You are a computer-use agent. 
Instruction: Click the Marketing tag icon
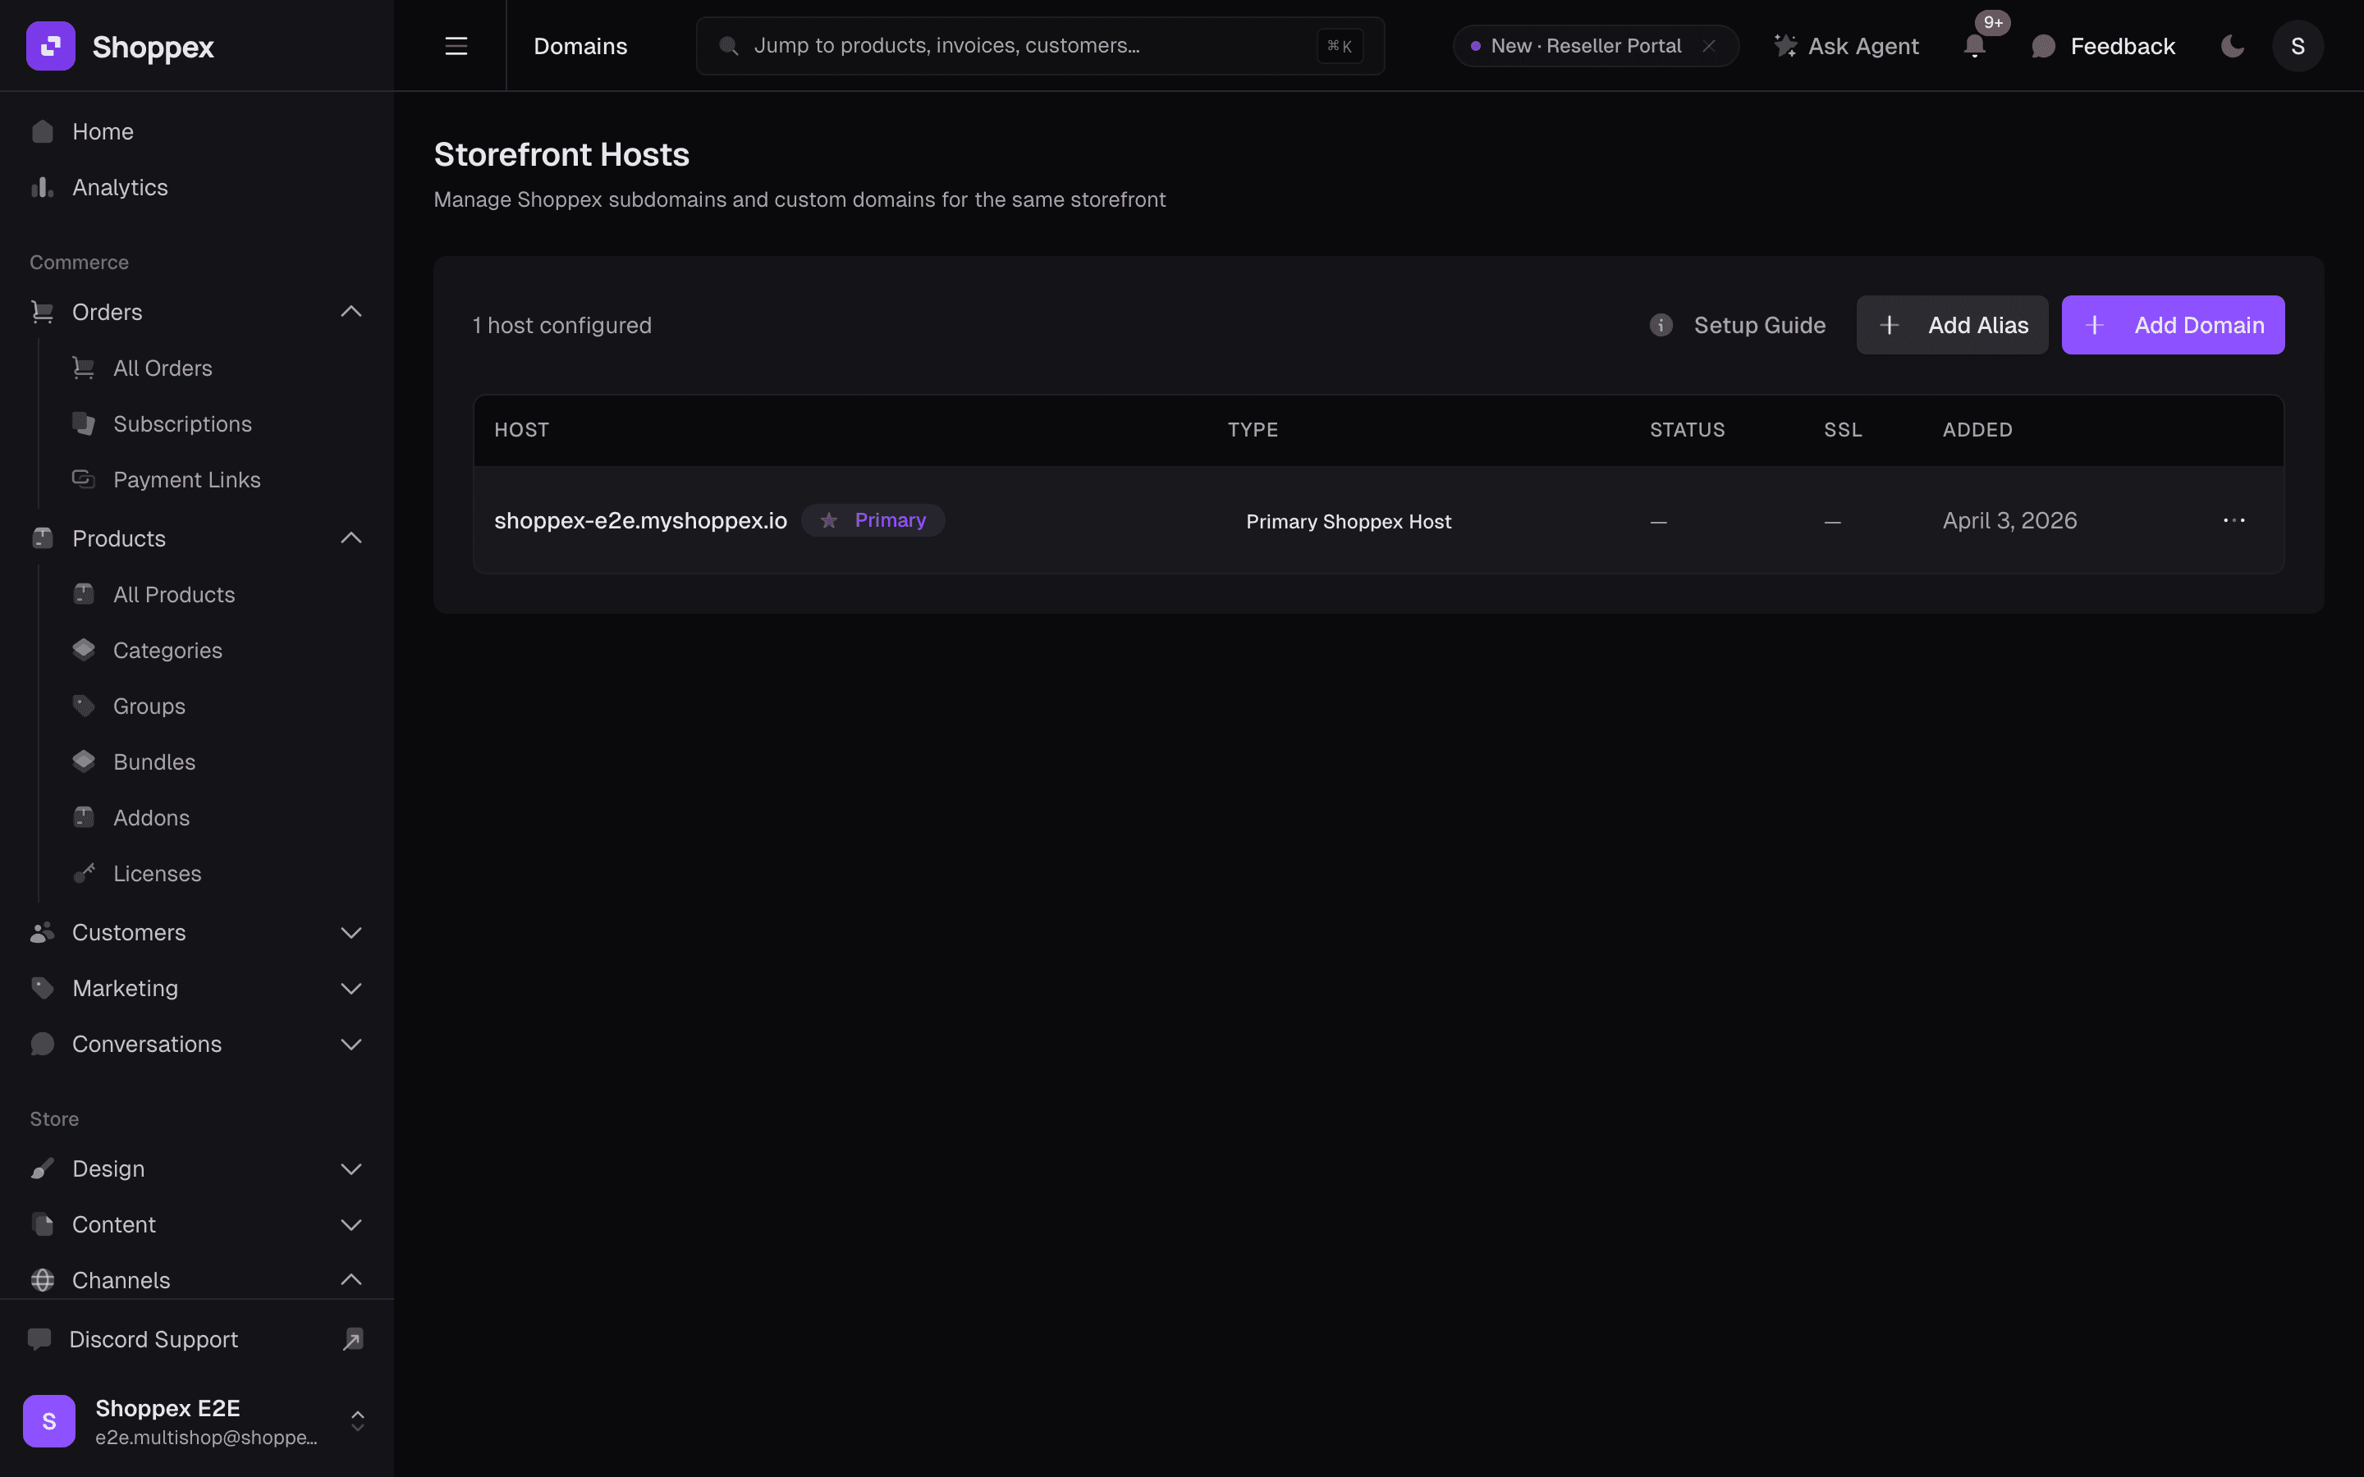(x=42, y=989)
